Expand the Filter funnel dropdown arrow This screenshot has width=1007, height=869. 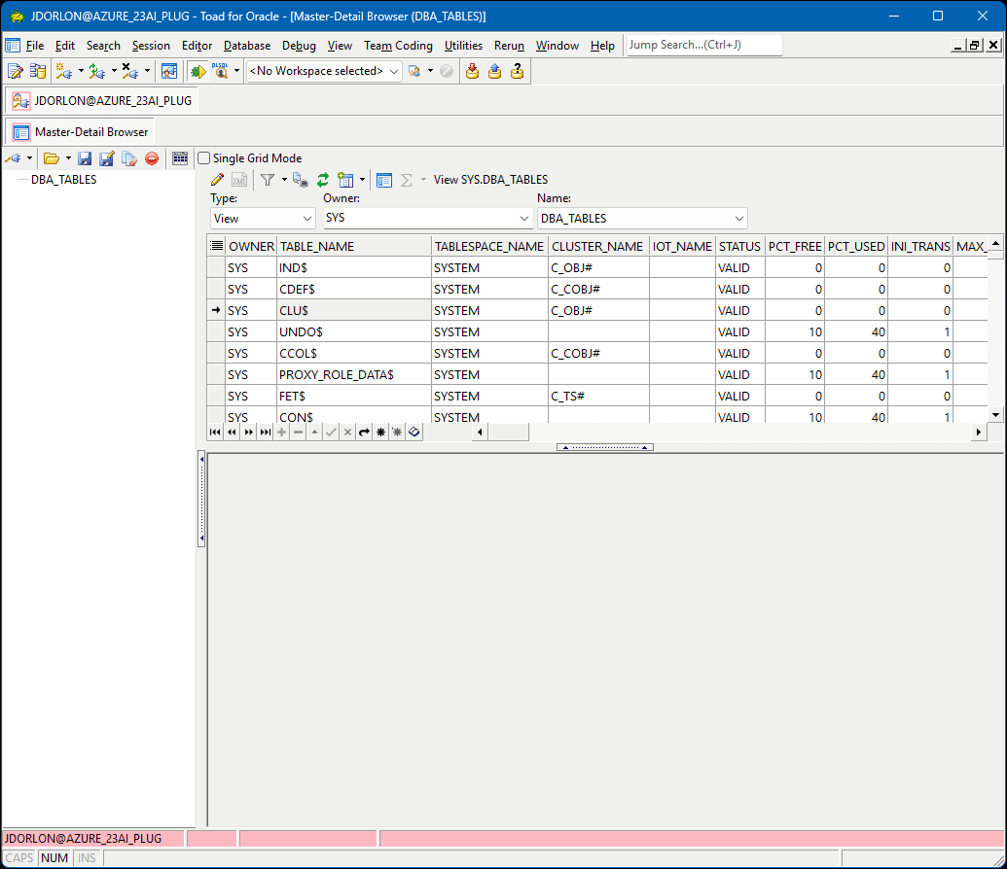pos(284,180)
